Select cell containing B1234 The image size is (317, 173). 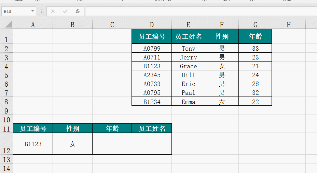(152, 101)
